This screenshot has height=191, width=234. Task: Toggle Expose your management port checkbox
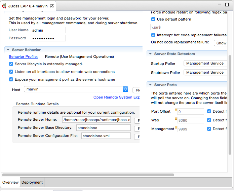click(11, 79)
